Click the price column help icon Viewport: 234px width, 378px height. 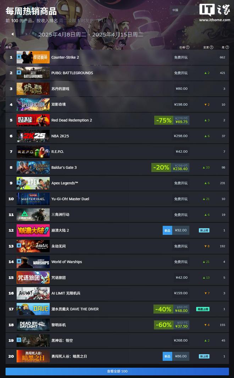188,47
